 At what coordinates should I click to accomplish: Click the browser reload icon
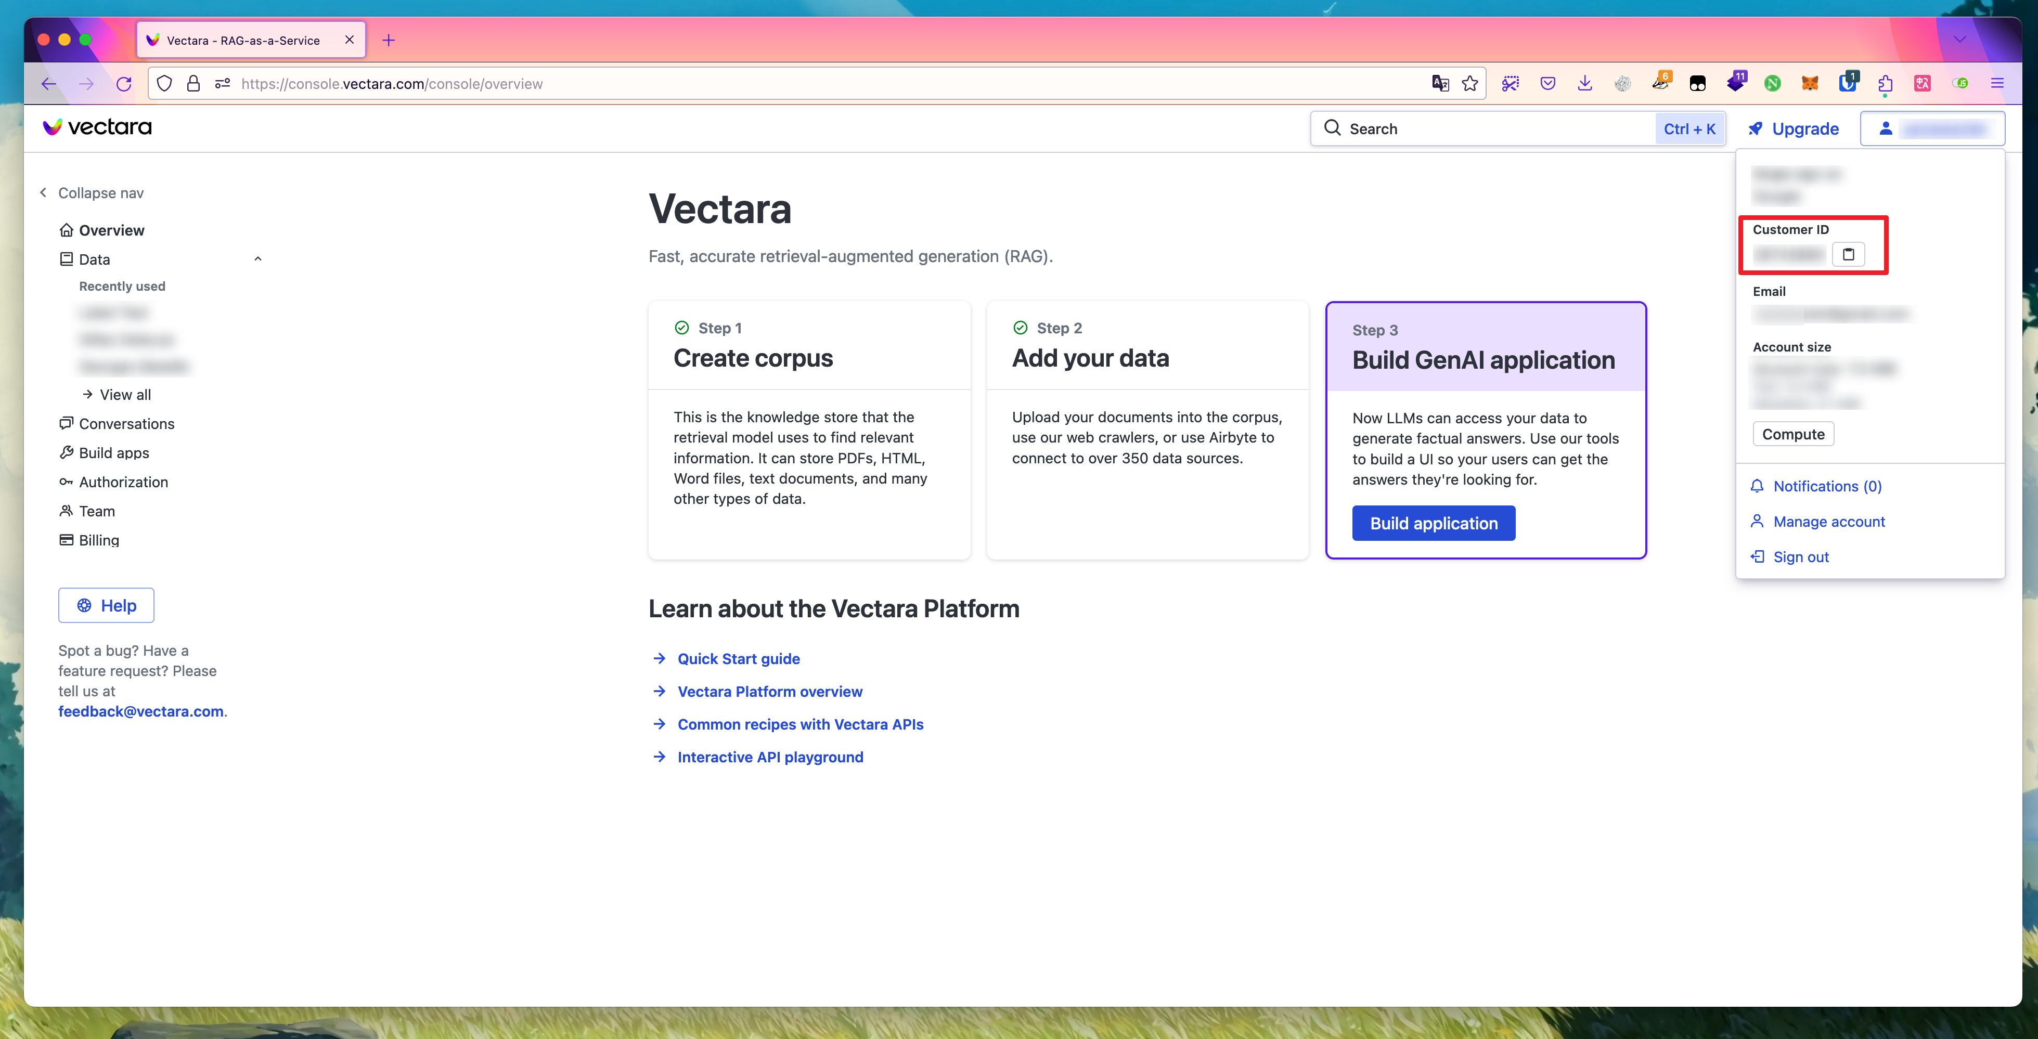coord(123,84)
